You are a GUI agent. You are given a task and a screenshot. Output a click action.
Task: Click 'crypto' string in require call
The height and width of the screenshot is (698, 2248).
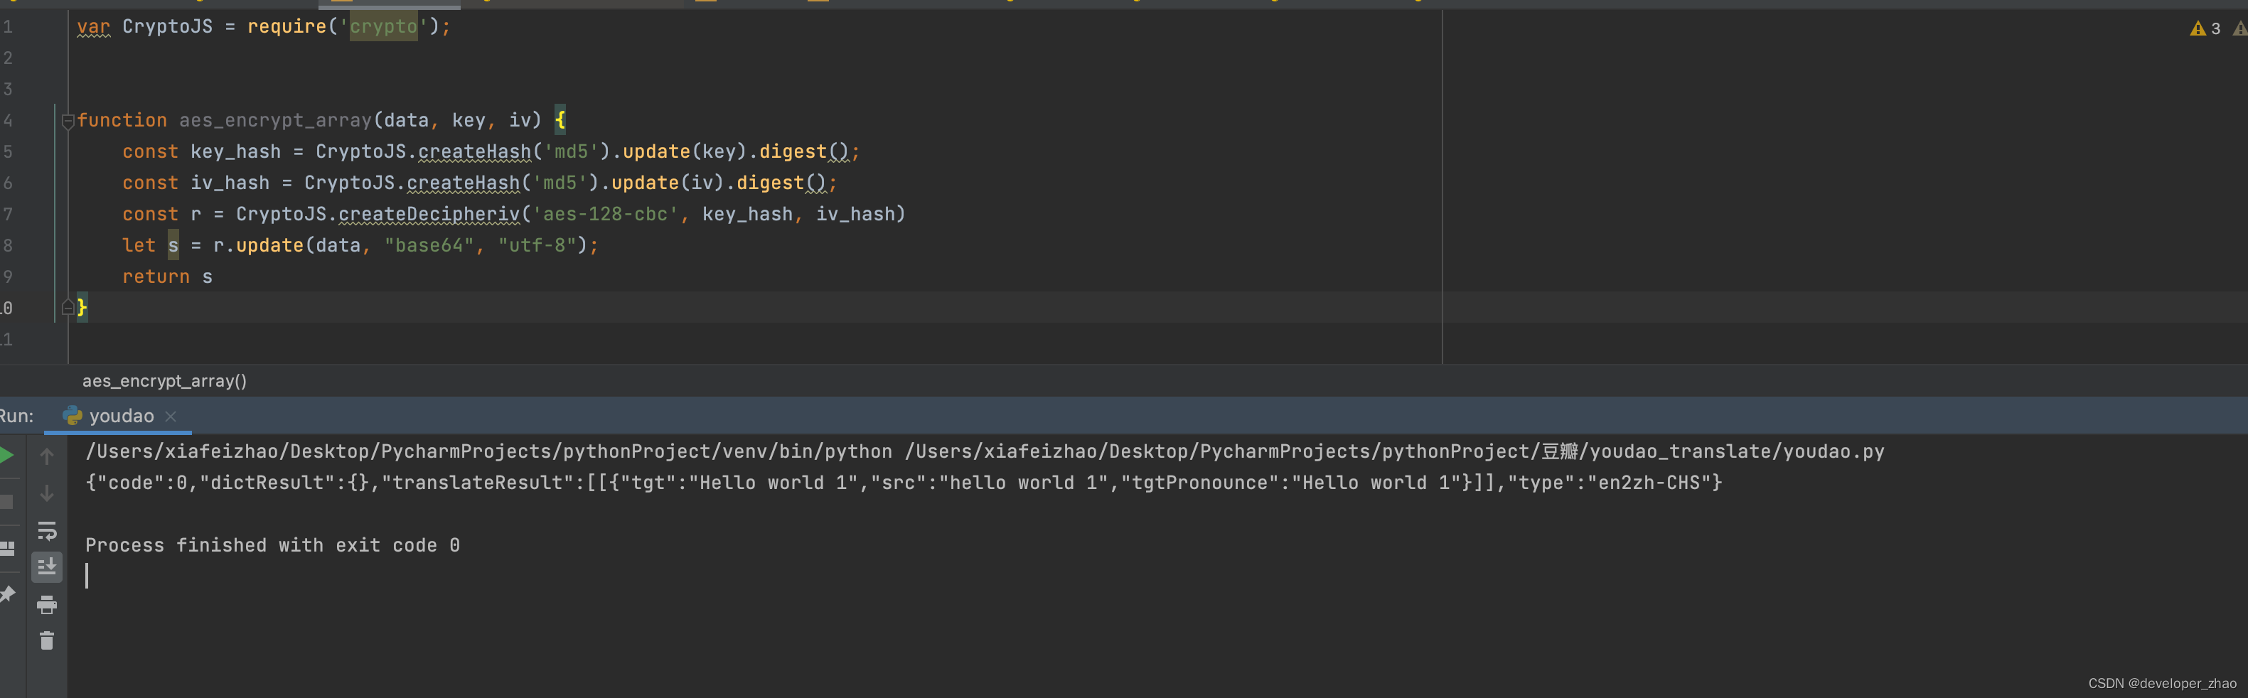pyautogui.click(x=383, y=27)
